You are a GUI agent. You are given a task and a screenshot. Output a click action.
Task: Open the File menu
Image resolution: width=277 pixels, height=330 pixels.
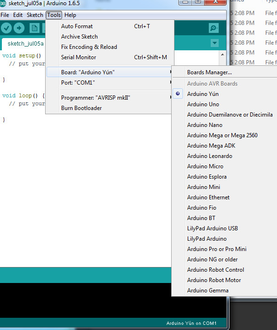pyautogui.click(x=5, y=15)
